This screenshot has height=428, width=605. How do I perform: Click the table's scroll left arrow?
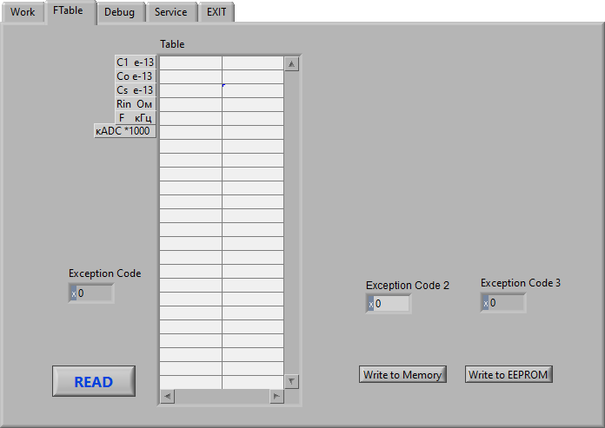click(x=166, y=397)
